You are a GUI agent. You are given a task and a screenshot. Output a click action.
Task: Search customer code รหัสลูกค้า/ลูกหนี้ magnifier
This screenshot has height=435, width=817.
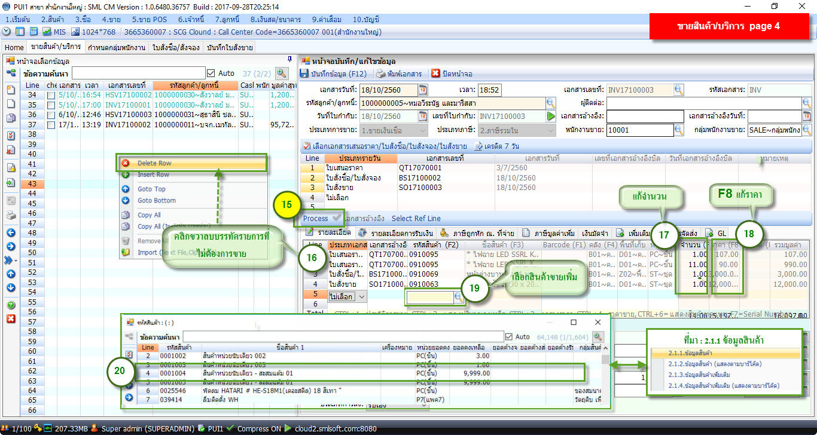coord(550,103)
